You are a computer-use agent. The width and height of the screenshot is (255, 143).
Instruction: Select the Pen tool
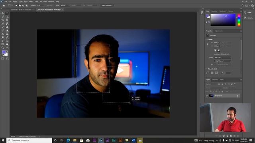pos(7,37)
